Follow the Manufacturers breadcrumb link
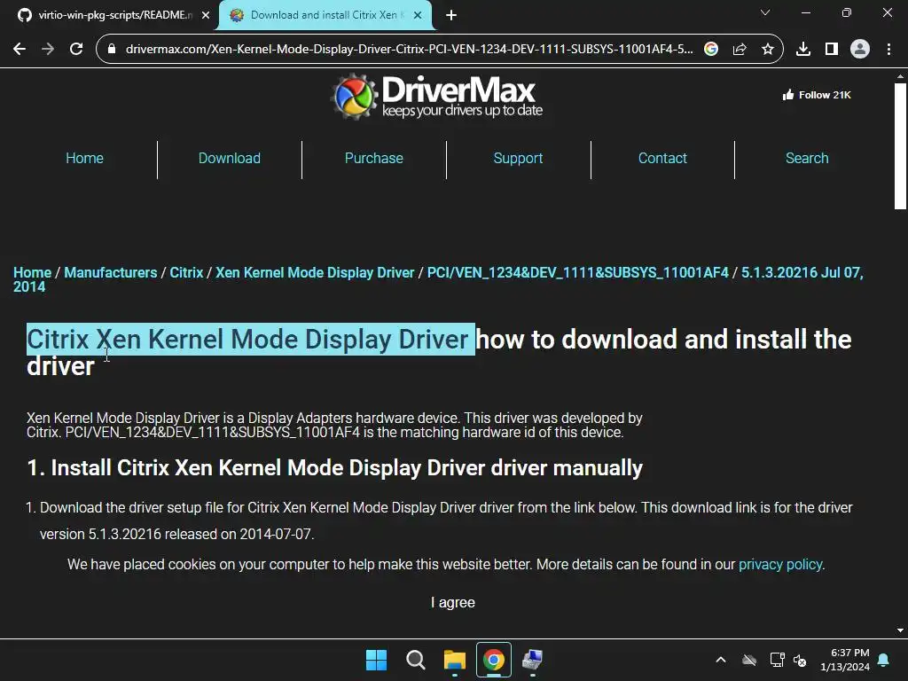The height and width of the screenshot is (681, 908). click(x=111, y=273)
